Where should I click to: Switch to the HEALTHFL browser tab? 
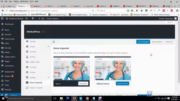pos(142,6)
